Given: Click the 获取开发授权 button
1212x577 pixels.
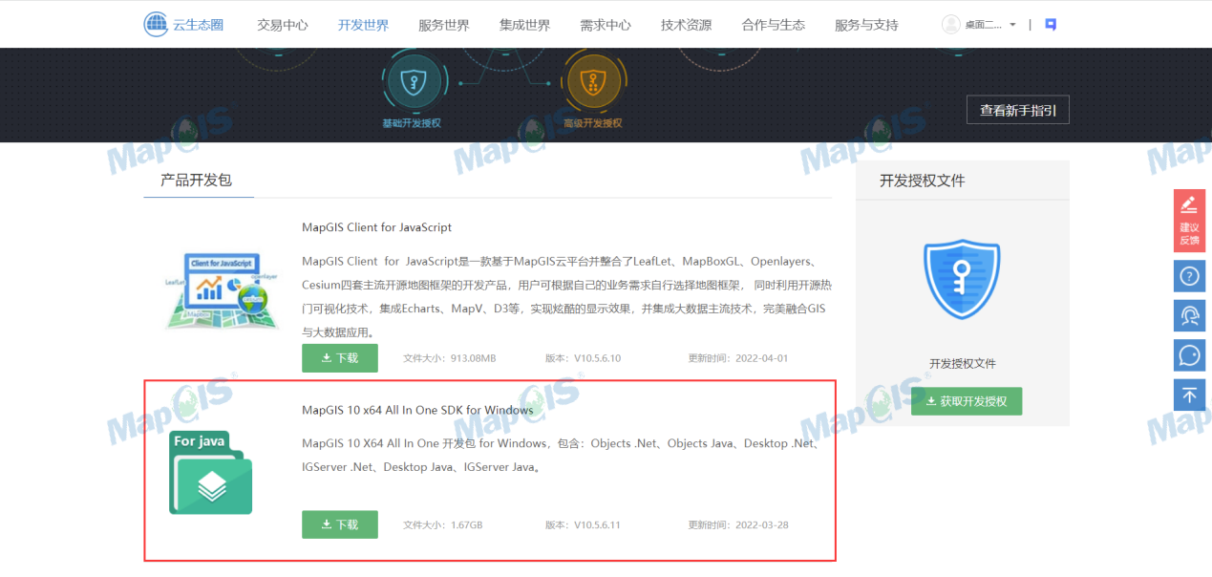Looking at the screenshot, I should [x=967, y=401].
